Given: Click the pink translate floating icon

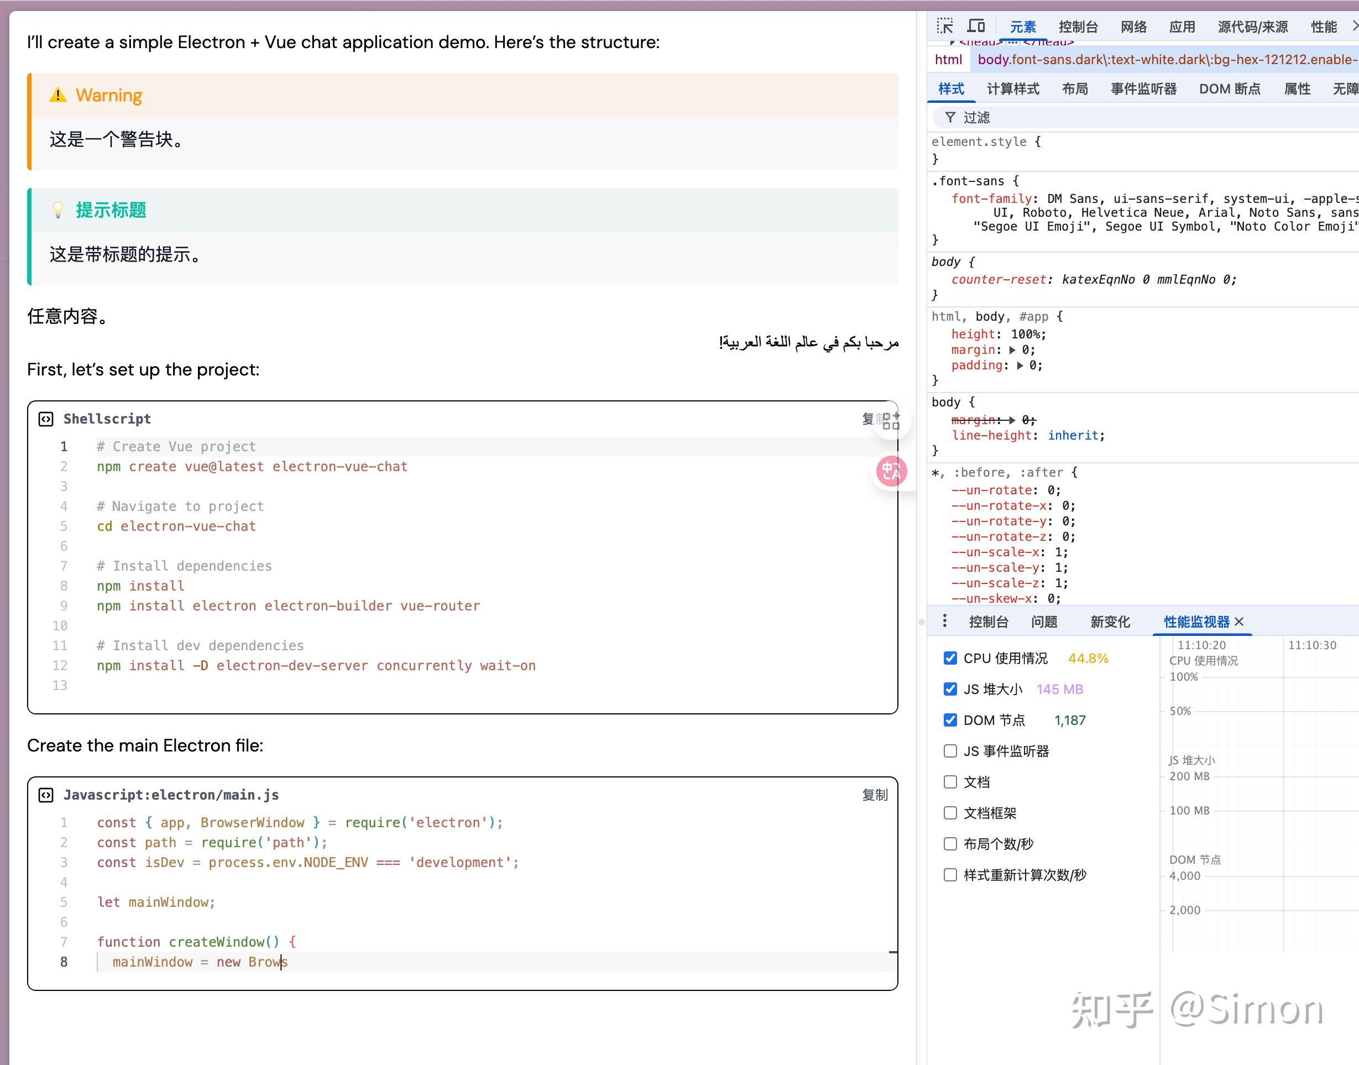Looking at the screenshot, I should [891, 472].
